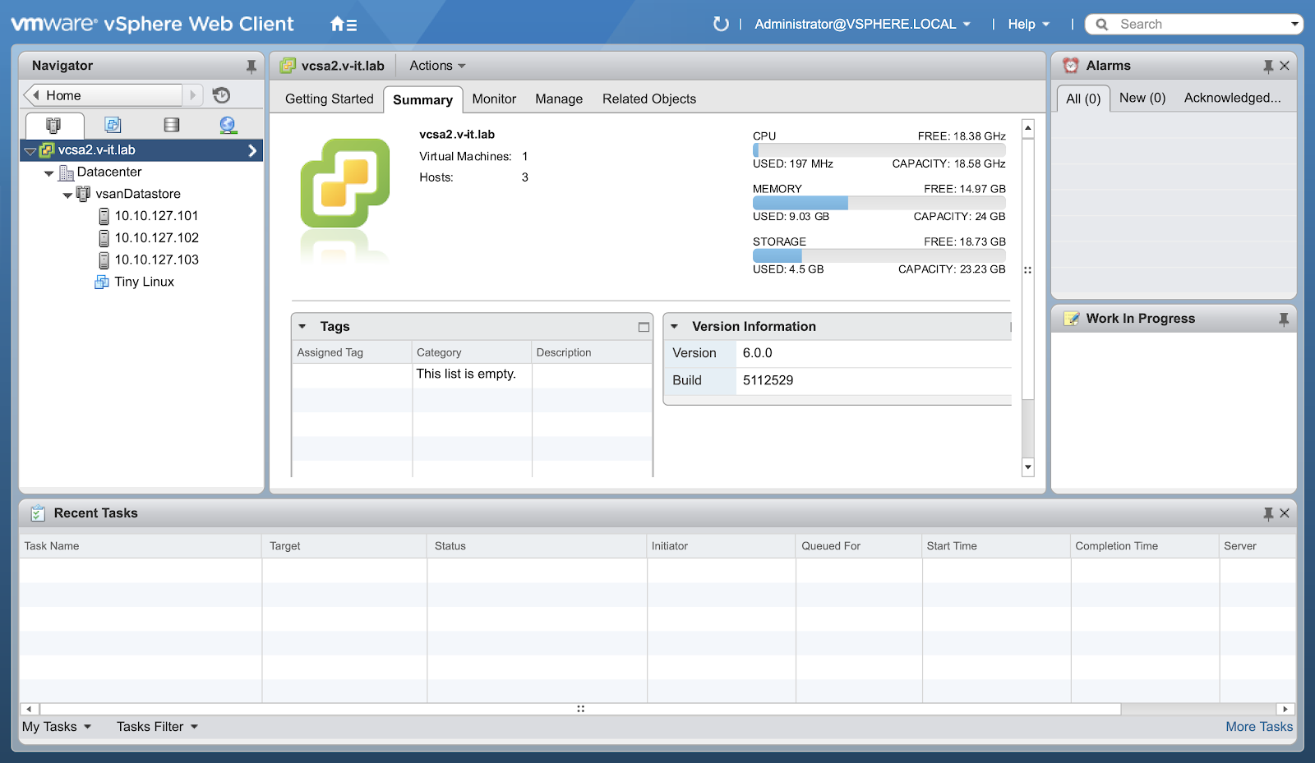This screenshot has width=1315, height=763.
Task: Select host 10.10.127.103
Action: [156, 260]
